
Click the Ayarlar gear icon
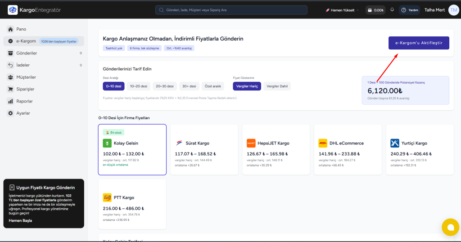point(11,113)
